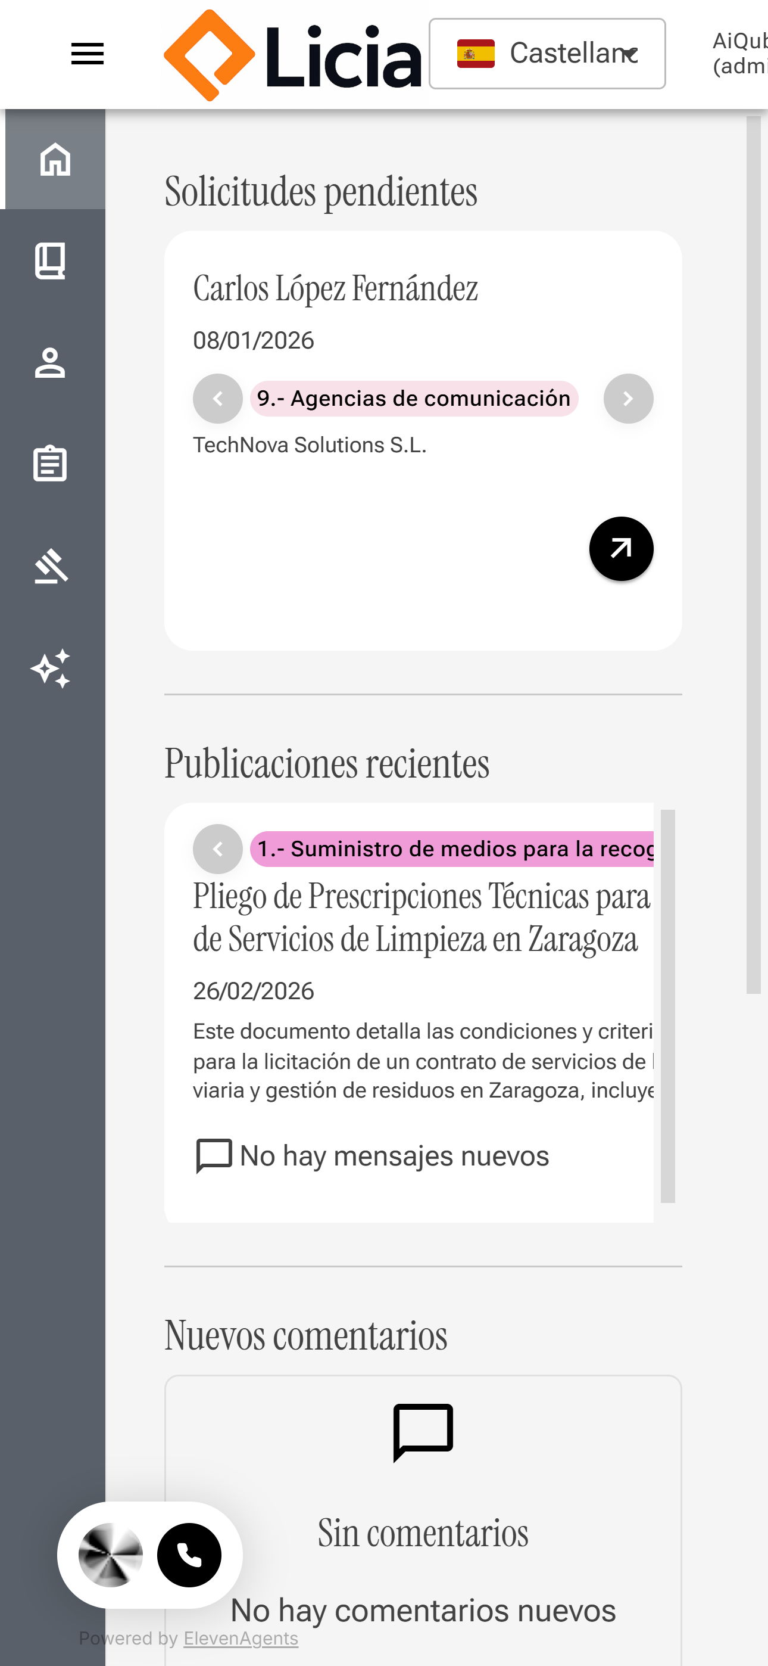Open the Castellano language dropdown

pyautogui.click(x=547, y=54)
